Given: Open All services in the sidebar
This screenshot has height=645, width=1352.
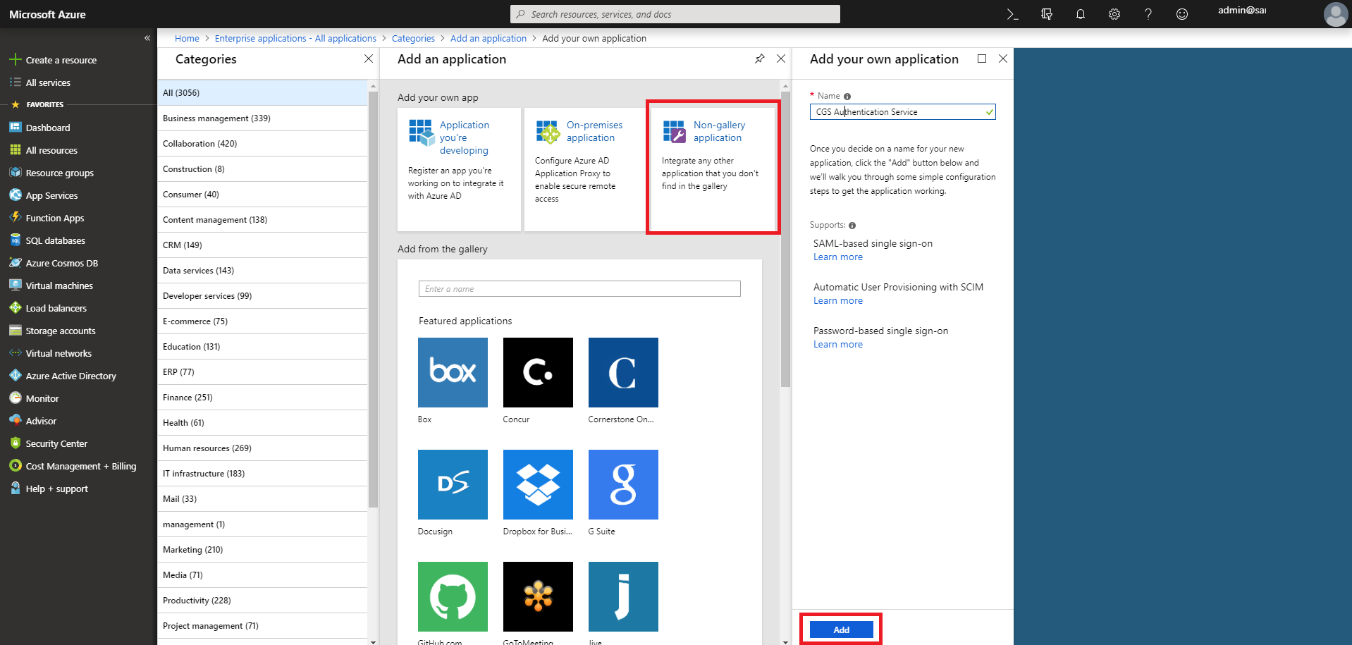Looking at the screenshot, I should click(x=48, y=82).
